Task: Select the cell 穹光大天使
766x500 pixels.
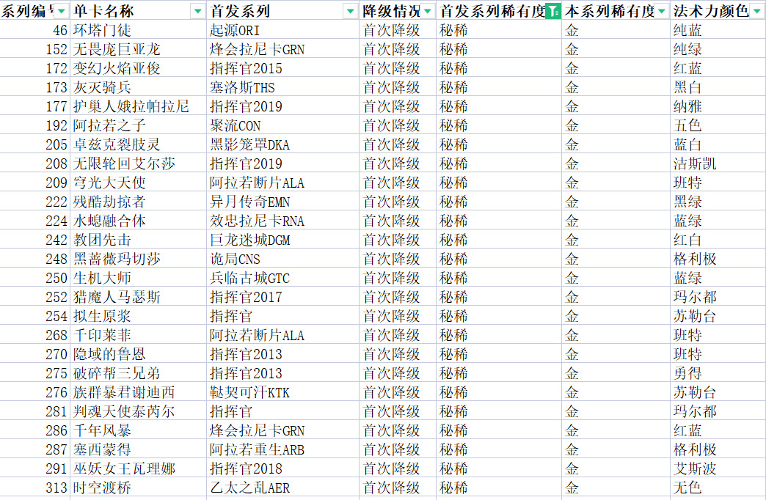Action: pos(138,183)
